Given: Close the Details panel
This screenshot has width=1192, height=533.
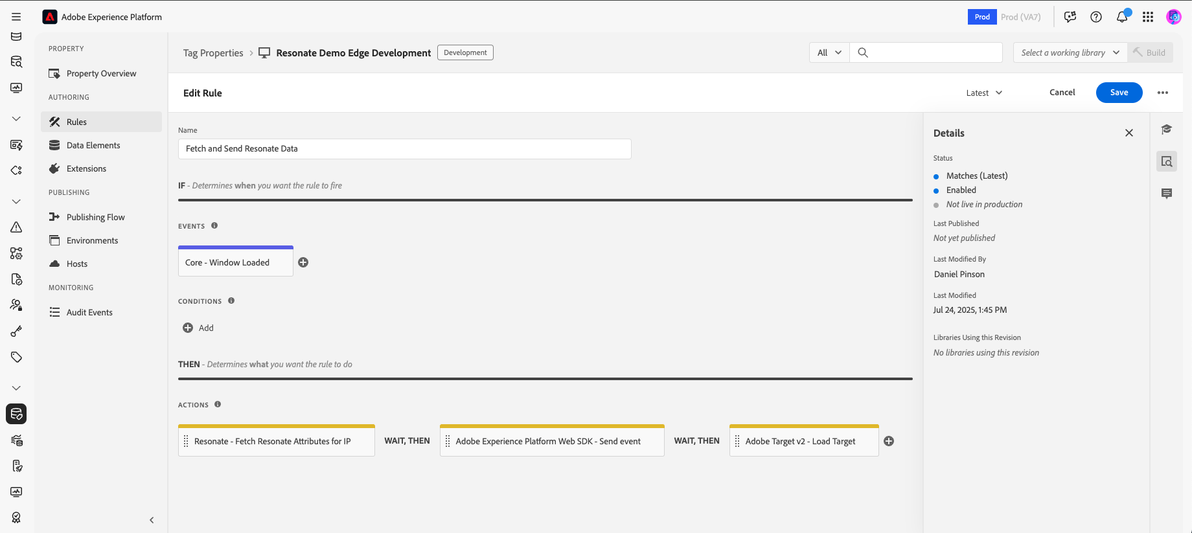Looking at the screenshot, I should [x=1129, y=133].
